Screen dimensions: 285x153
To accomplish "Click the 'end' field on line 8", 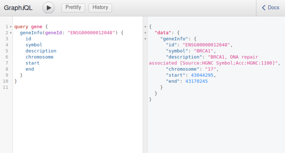I will (x=30, y=69).
